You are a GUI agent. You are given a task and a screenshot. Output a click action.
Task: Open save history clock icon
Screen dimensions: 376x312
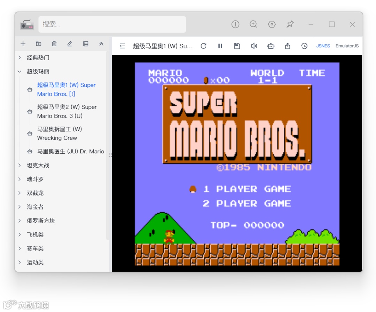coord(304,46)
